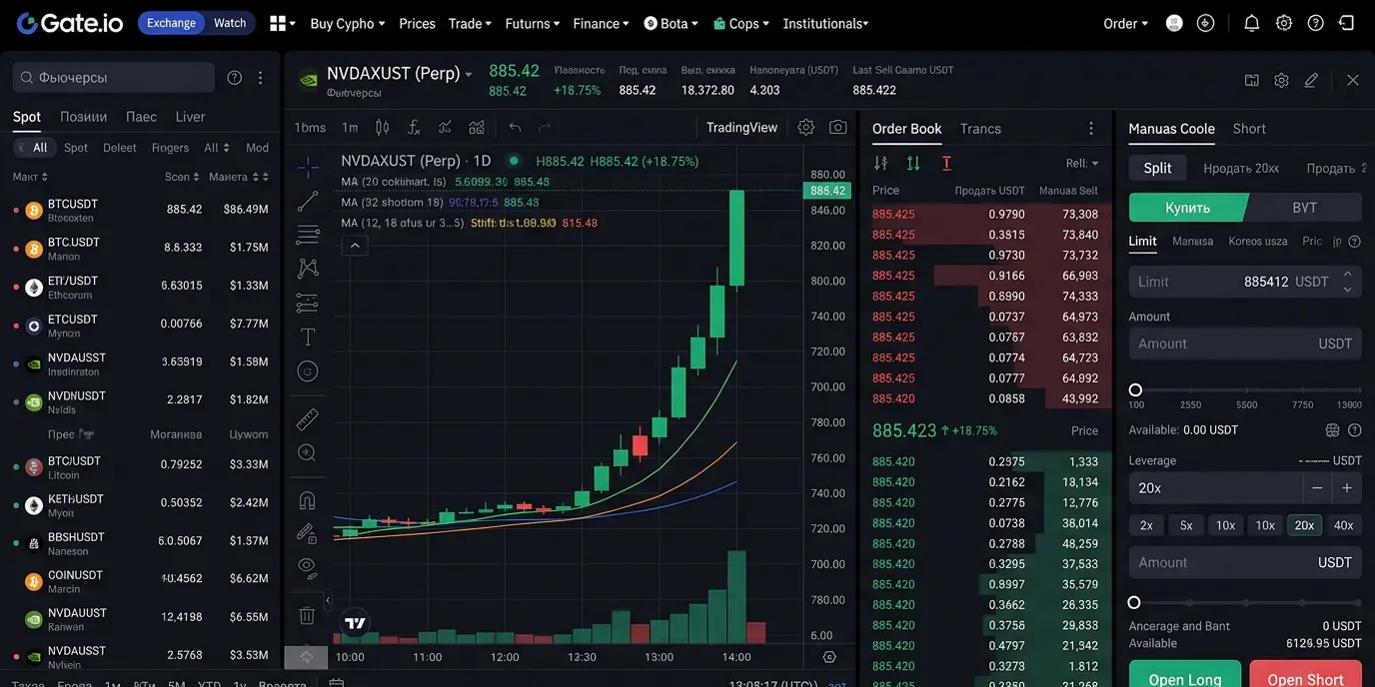Take a chart snapshot with the camera icon
1375x687 pixels.
[x=838, y=127]
